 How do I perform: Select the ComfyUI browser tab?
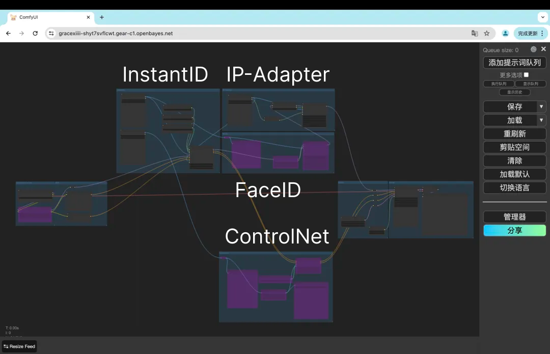[x=51, y=17]
